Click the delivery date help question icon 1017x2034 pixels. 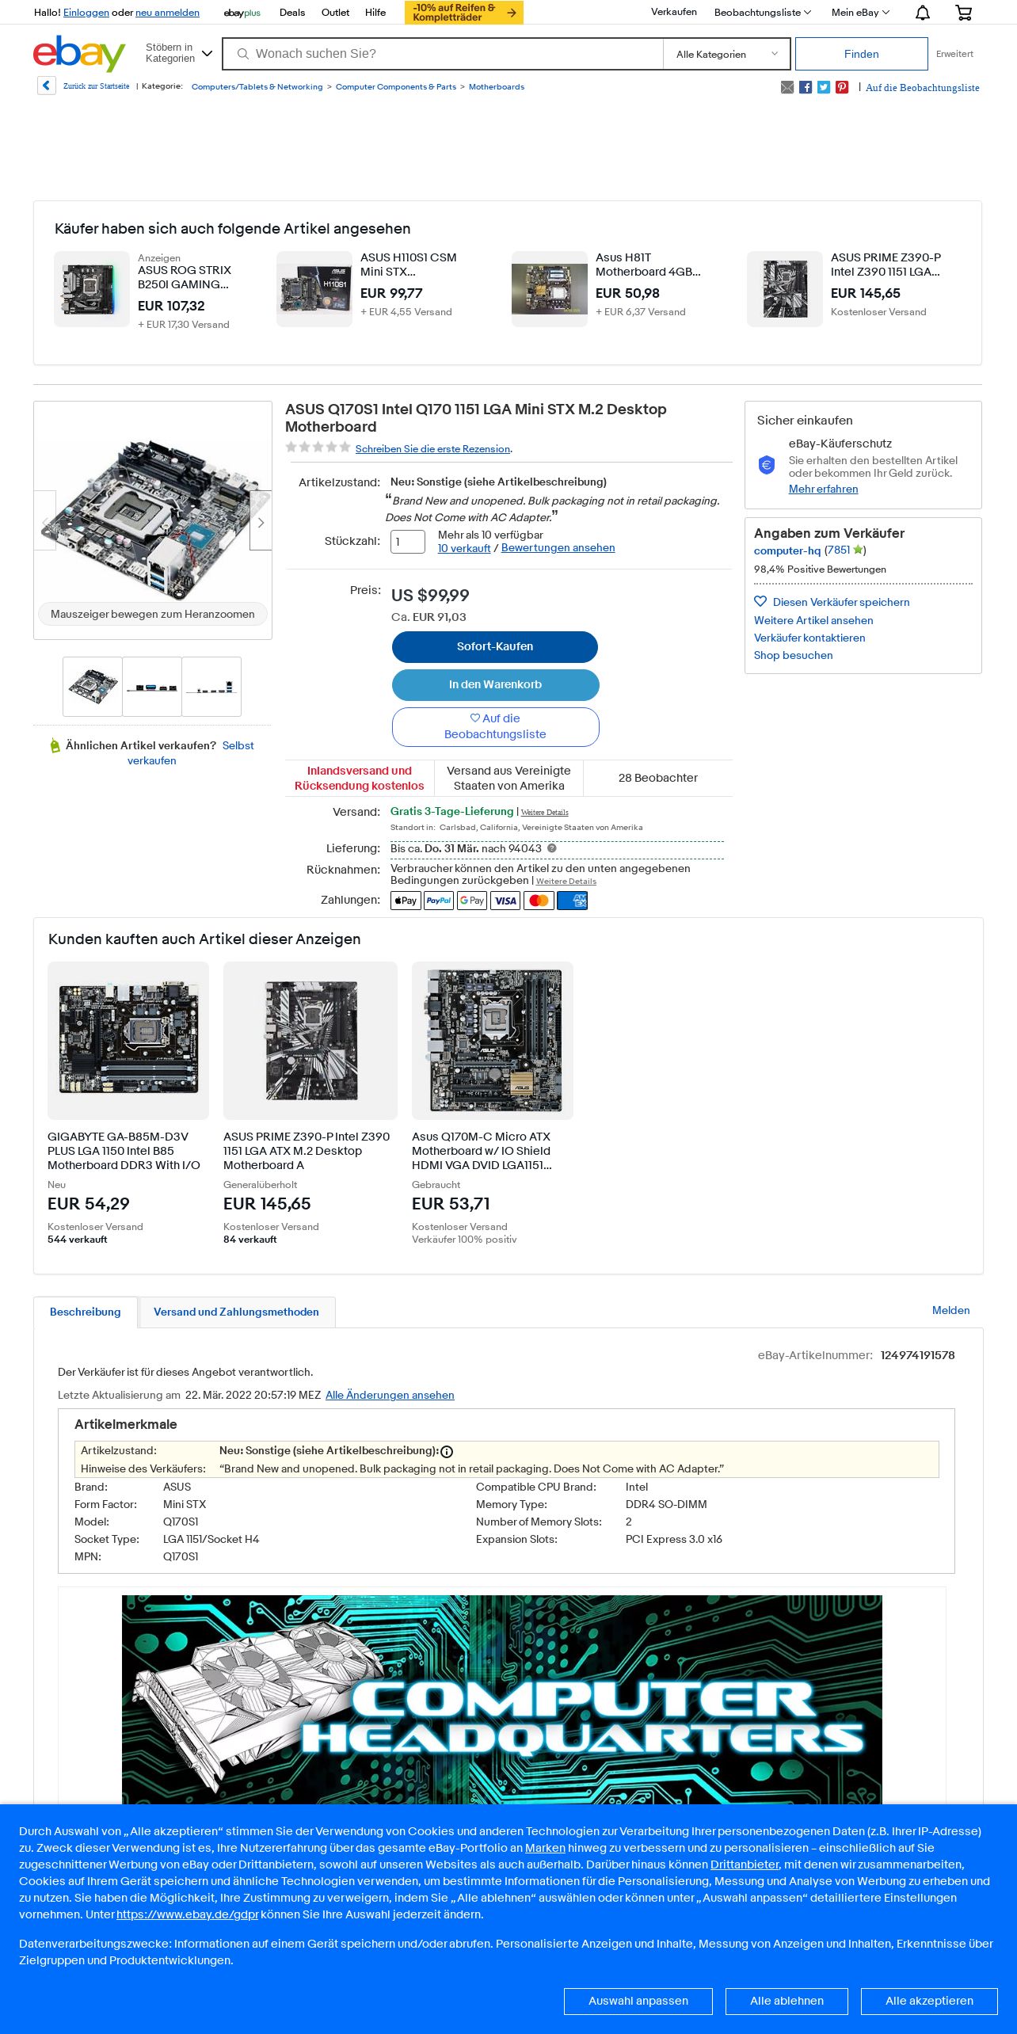[552, 848]
